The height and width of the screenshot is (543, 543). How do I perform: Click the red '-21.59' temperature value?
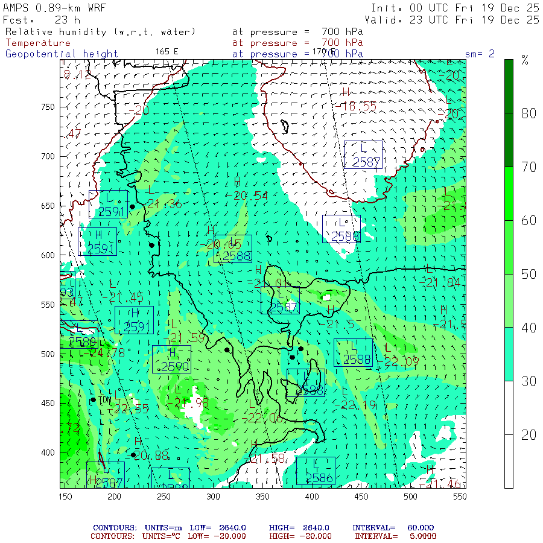[x=184, y=338]
